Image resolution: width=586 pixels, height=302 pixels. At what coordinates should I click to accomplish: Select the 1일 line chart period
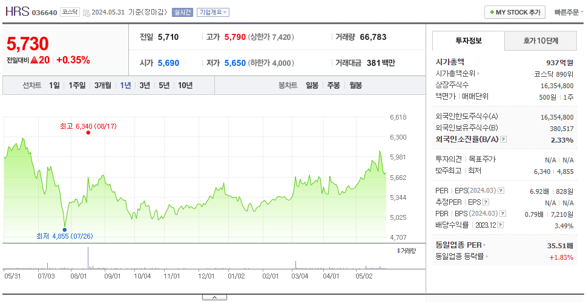pos(54,85)
